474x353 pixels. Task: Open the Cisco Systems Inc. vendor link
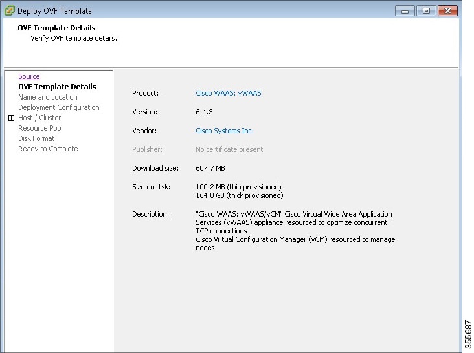[x=225, y=131]
